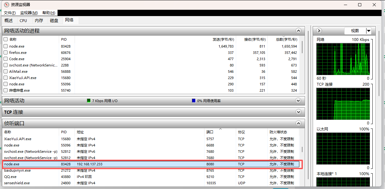Click the 7 Kbps 网络 I/O indicator

coord(103,101)
